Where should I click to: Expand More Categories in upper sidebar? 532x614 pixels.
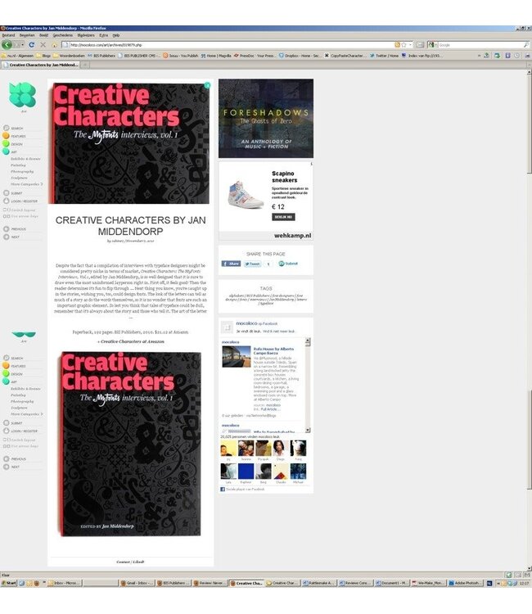click(27, 184)
